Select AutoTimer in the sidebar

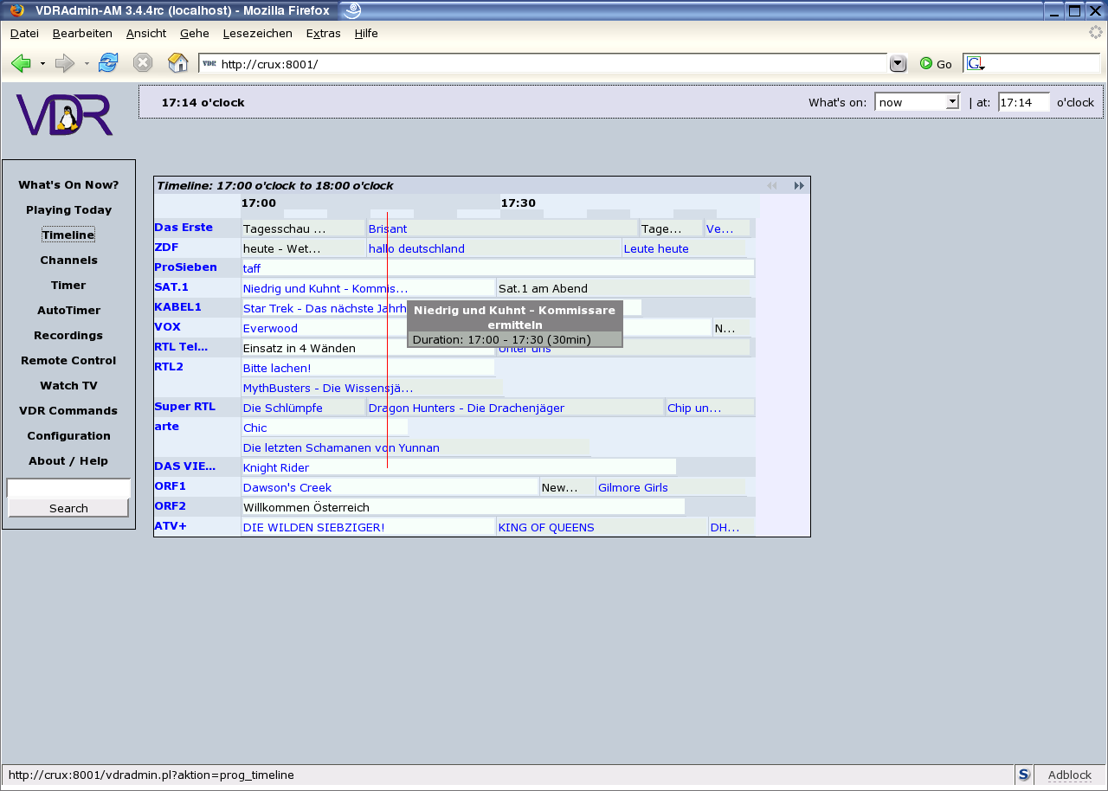coord(68,311)
